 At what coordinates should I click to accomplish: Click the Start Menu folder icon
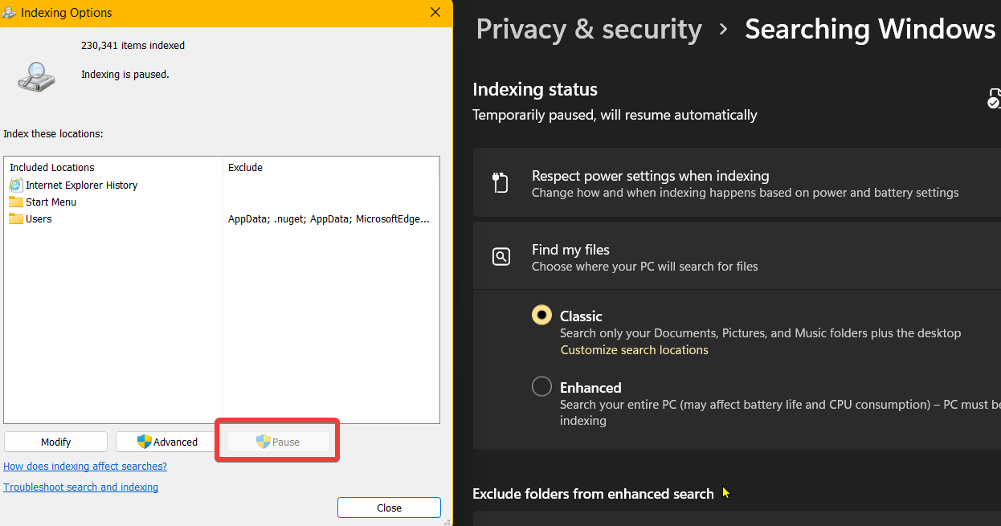pos(16,202)
